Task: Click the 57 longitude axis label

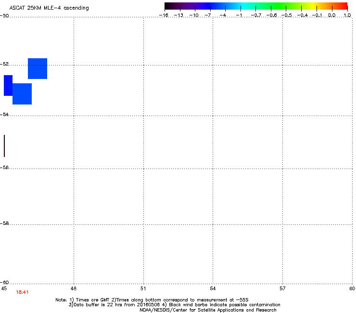Action: (x=282, y=288)
